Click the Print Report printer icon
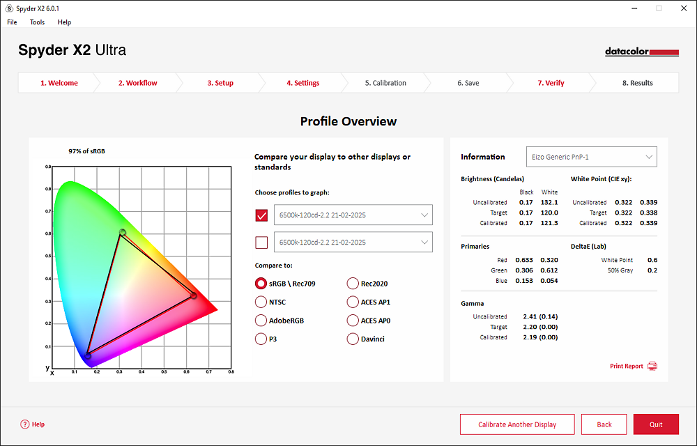 [x=652, y=365]
